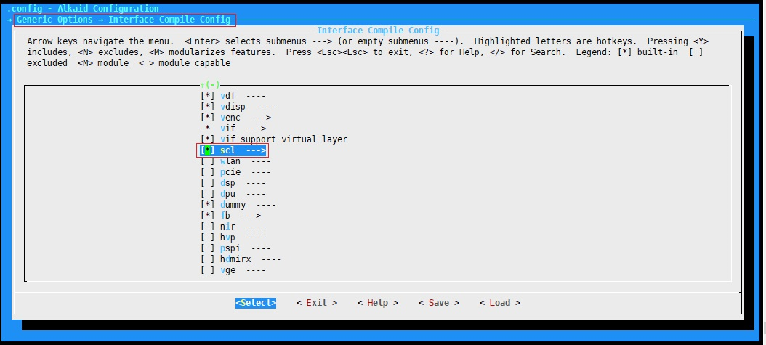Click the scroll-up indicator above the list
This screenshot has height=345, width=766.
[210, 85]
